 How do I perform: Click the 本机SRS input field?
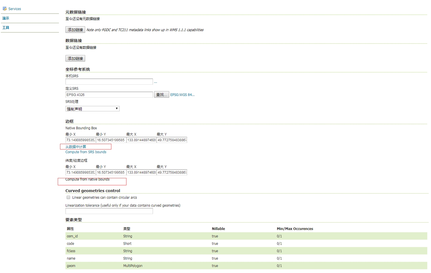click(x=109, y=82)
